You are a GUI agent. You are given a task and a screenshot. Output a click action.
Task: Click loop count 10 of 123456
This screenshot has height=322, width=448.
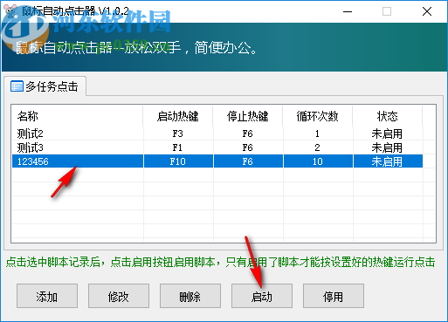318,161
